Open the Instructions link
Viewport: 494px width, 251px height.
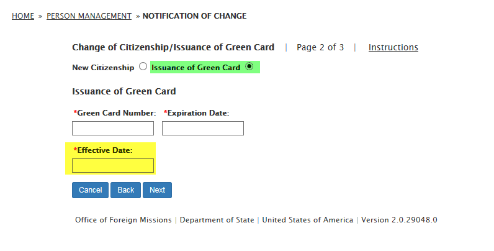393,47
